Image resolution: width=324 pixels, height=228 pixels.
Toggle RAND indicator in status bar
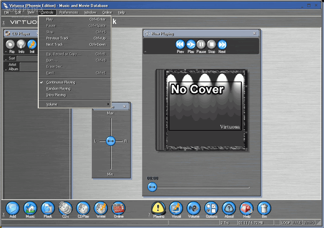point(297,223)
